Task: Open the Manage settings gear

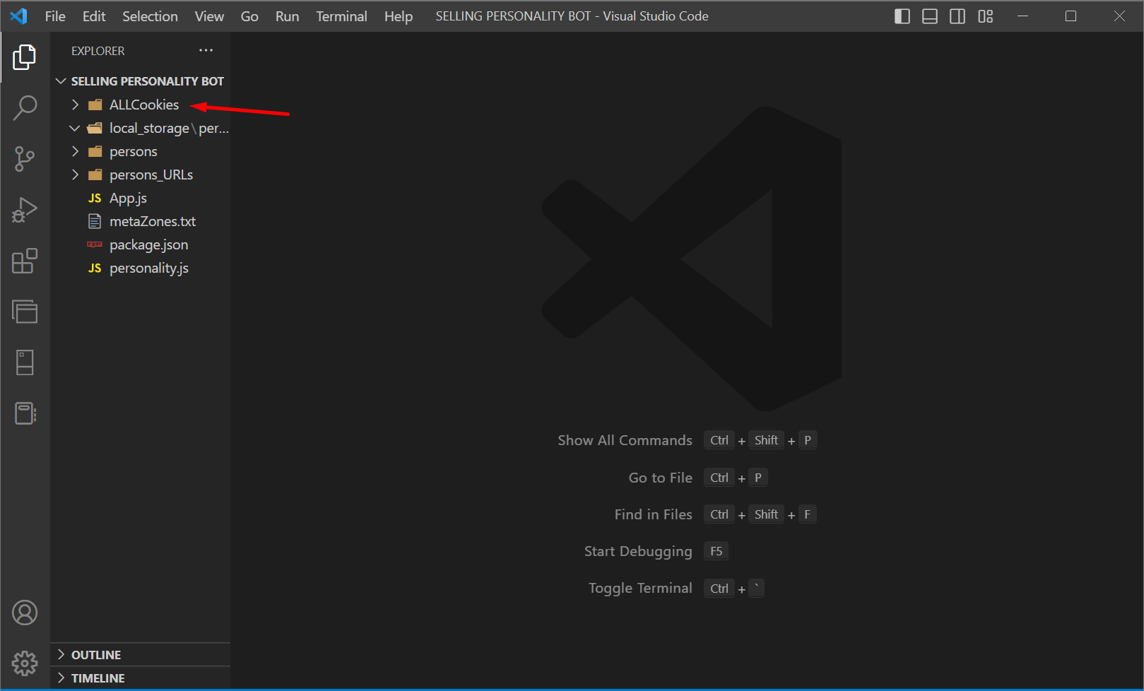Action: click(x=25, y=663)
